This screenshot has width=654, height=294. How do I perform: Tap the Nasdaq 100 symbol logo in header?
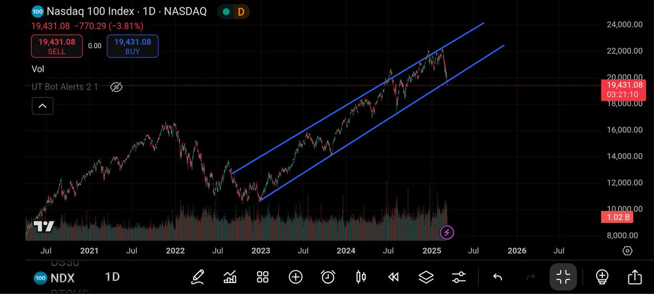click(38, 11)
